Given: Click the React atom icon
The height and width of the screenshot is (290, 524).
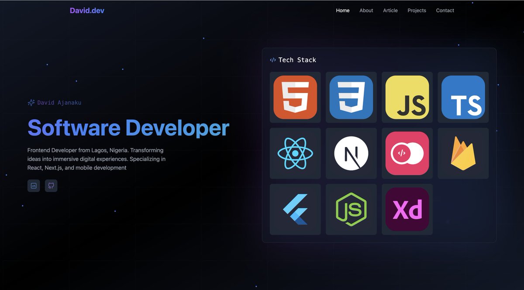Looking at the screenshot, I should pyautogui.click(x=295, y=153).
